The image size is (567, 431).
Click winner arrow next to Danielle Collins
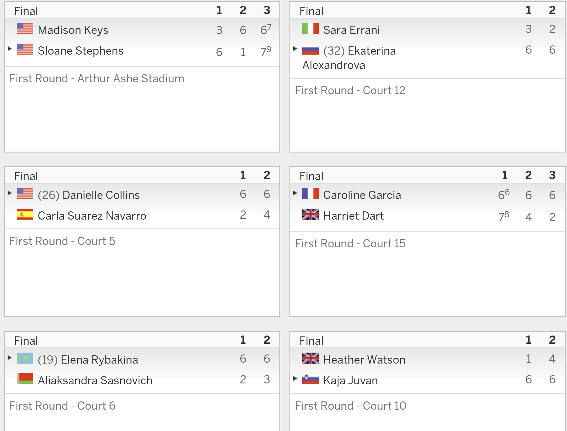click(x=10, y=193)
